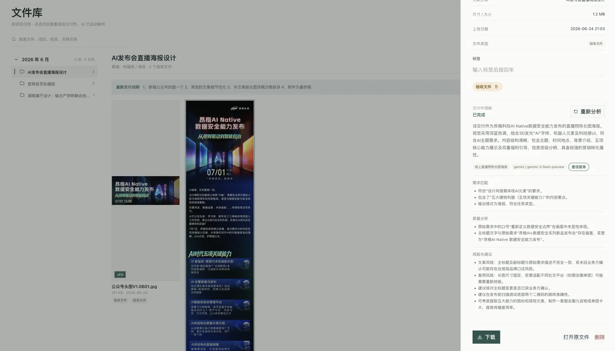Click the 交付件理解 section label
The width and height of the screenshot is (615, 351).
pyautogui.click(x=482, y=108)
